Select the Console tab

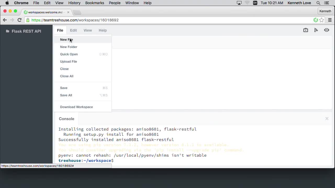pos(66,119)
